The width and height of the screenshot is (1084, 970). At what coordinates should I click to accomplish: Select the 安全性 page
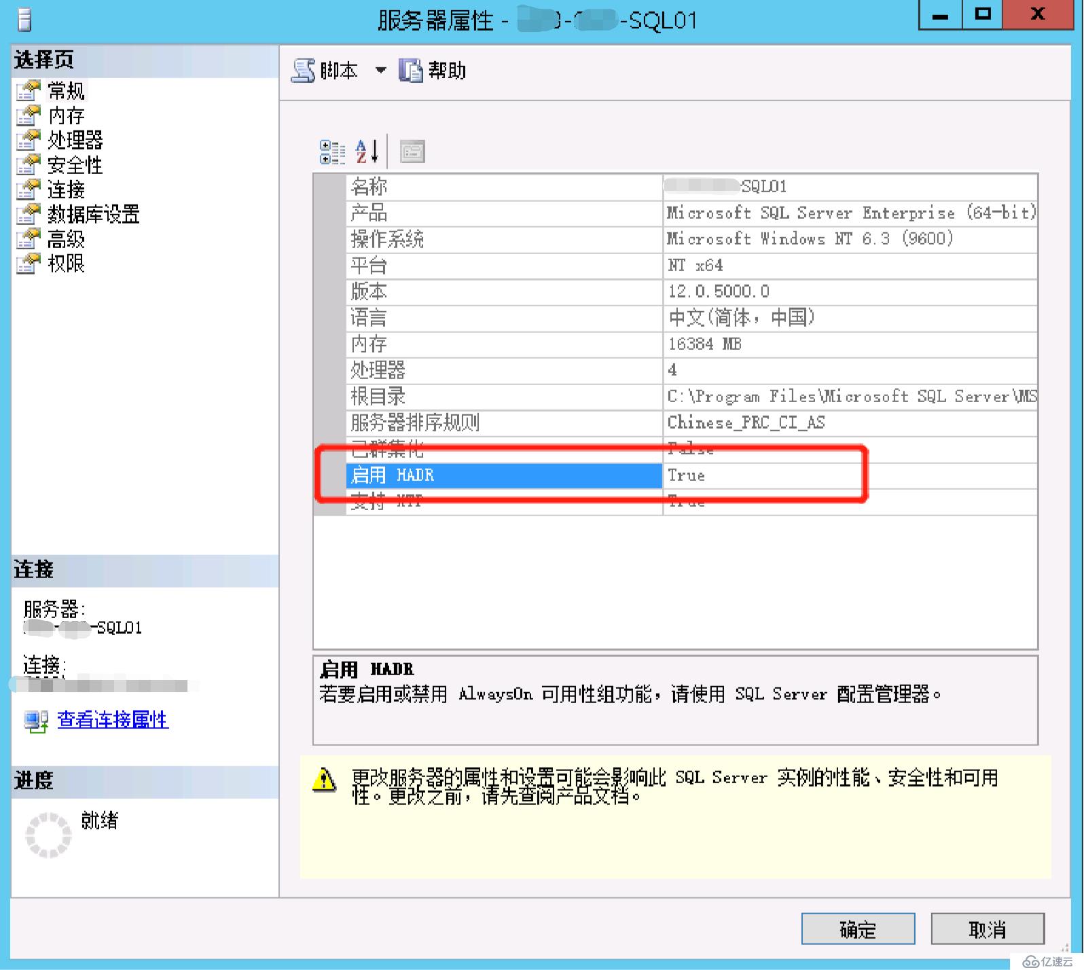[x=75, y=164]
